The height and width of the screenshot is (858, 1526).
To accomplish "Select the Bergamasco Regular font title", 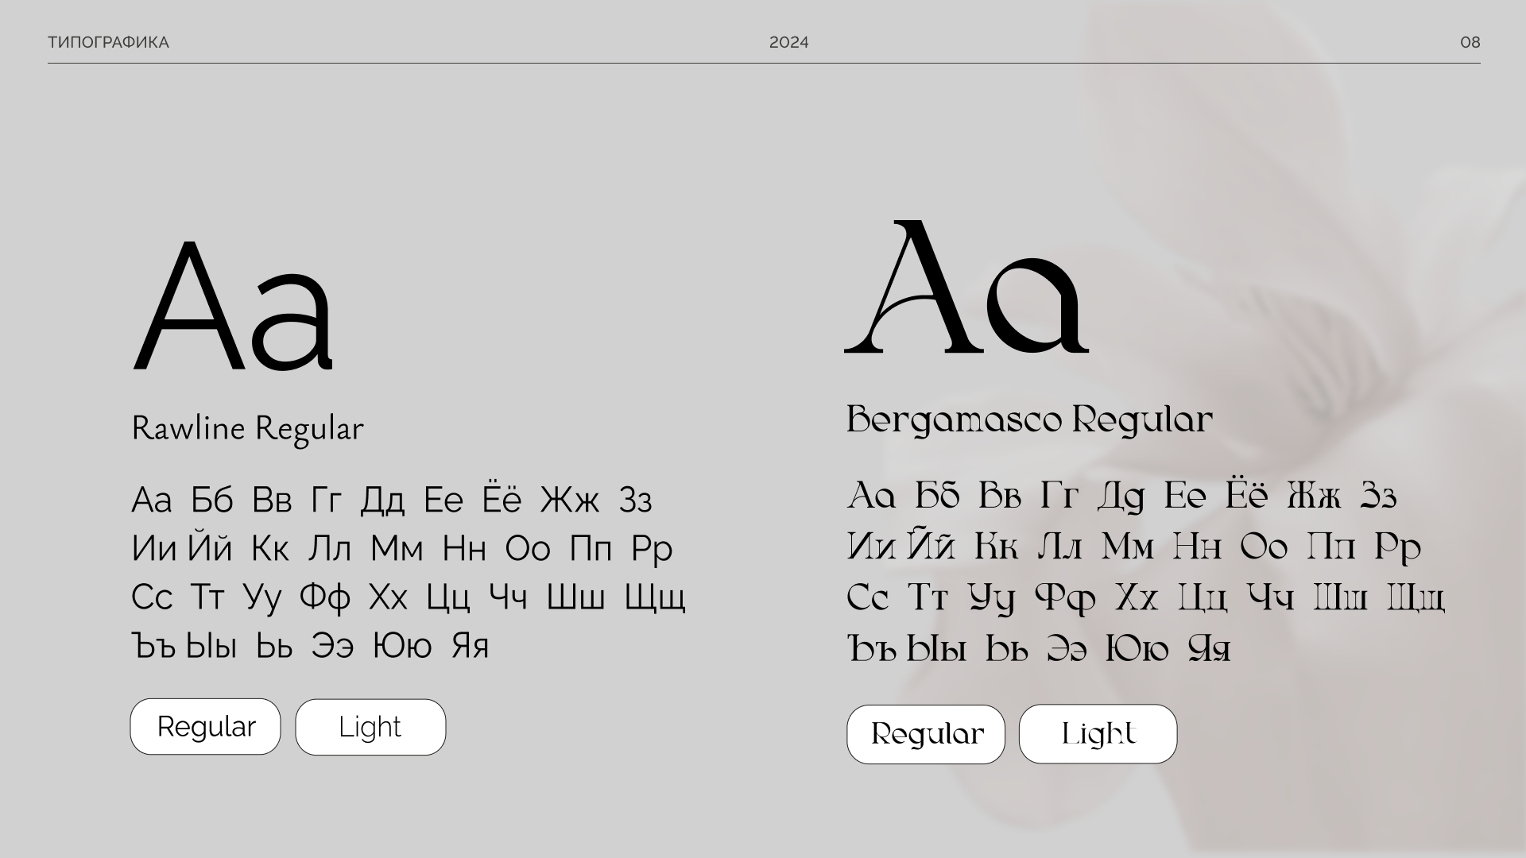I will pyautogui.click(x=1029, y=419).
